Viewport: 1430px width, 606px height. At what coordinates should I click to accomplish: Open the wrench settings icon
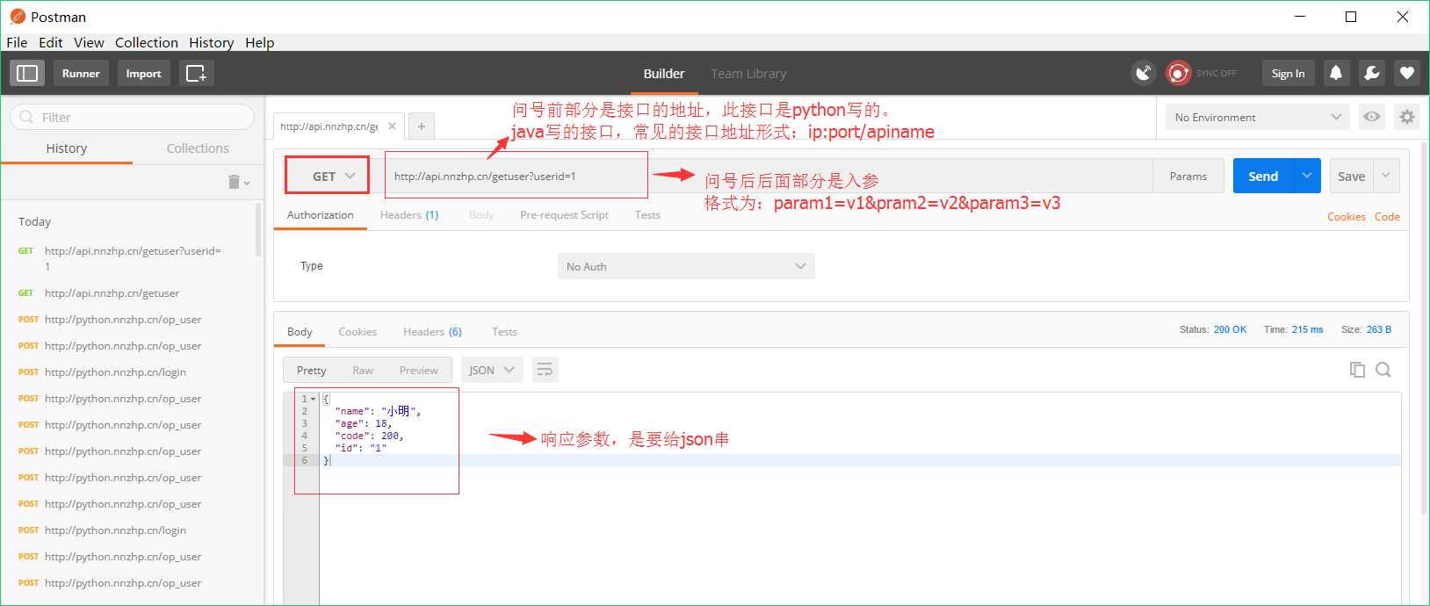pyautogui.click(x=1371, y=73)
